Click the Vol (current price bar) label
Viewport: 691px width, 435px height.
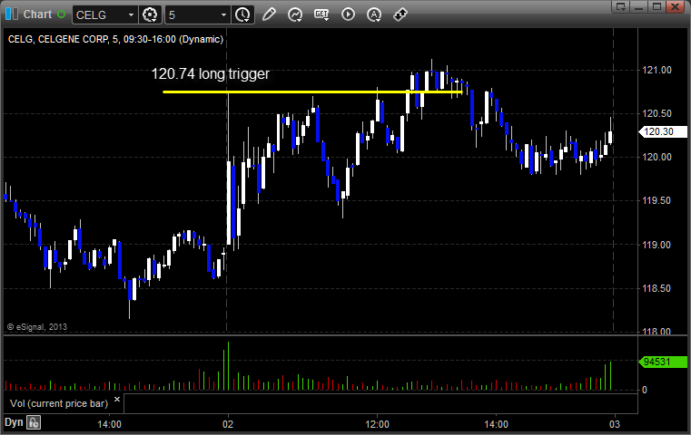[59, 403]
